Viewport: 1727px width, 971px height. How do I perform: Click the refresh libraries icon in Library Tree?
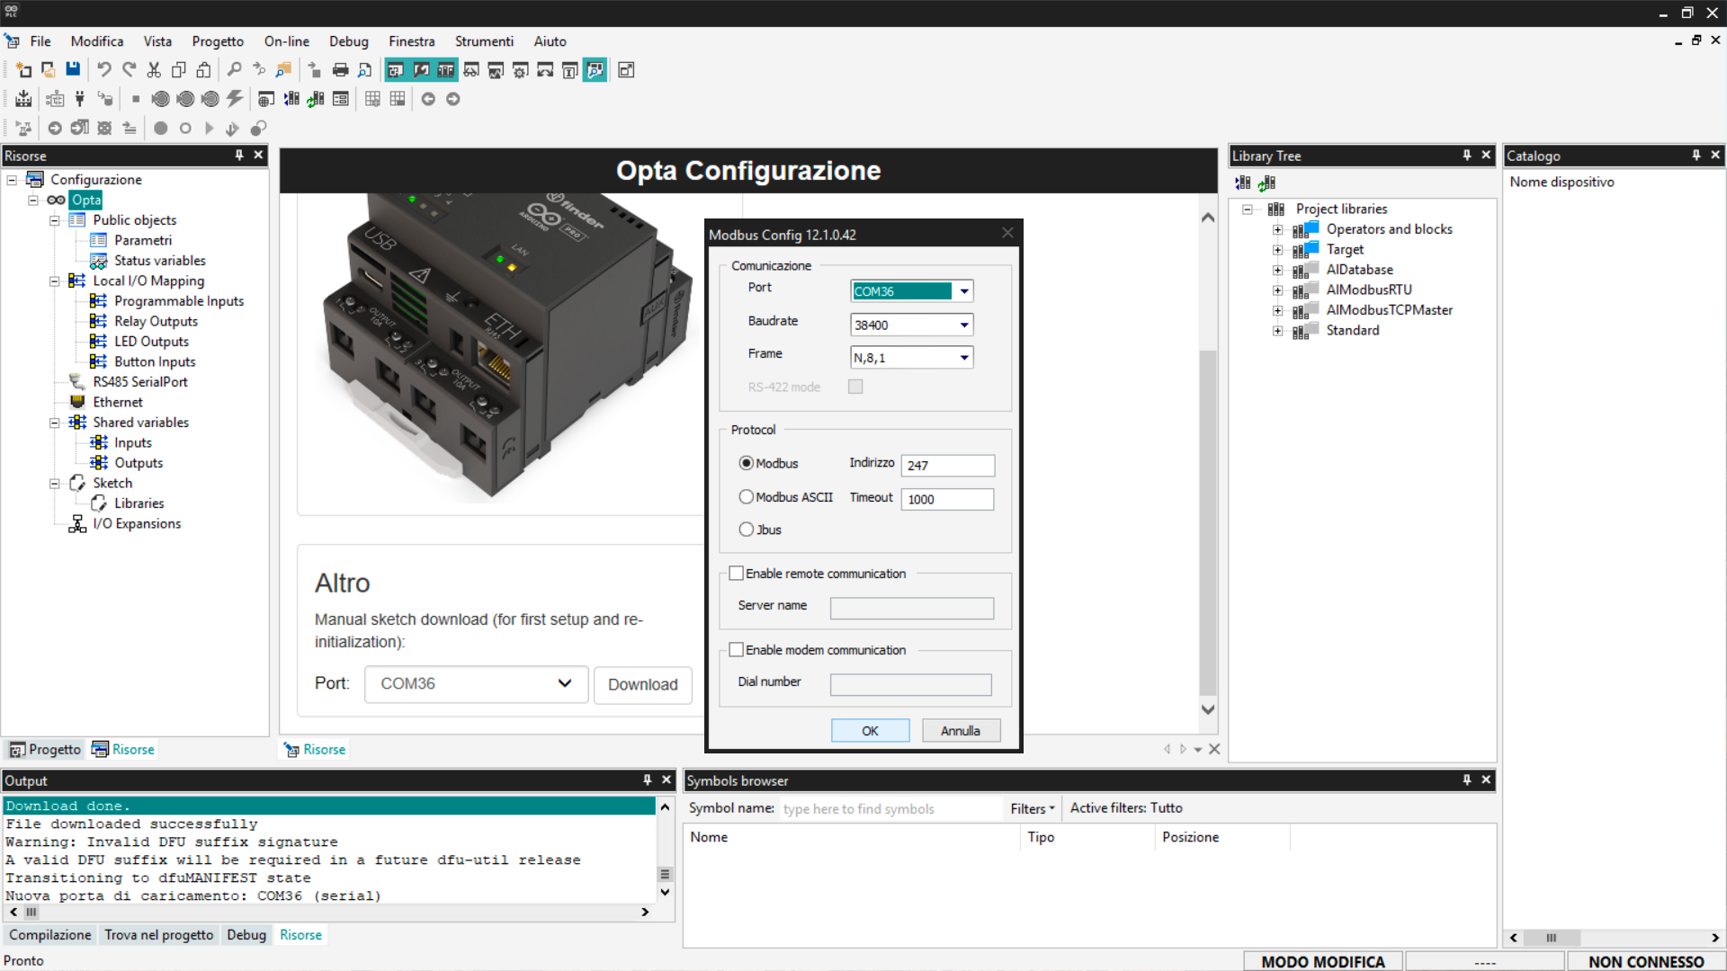point(1266,183)
